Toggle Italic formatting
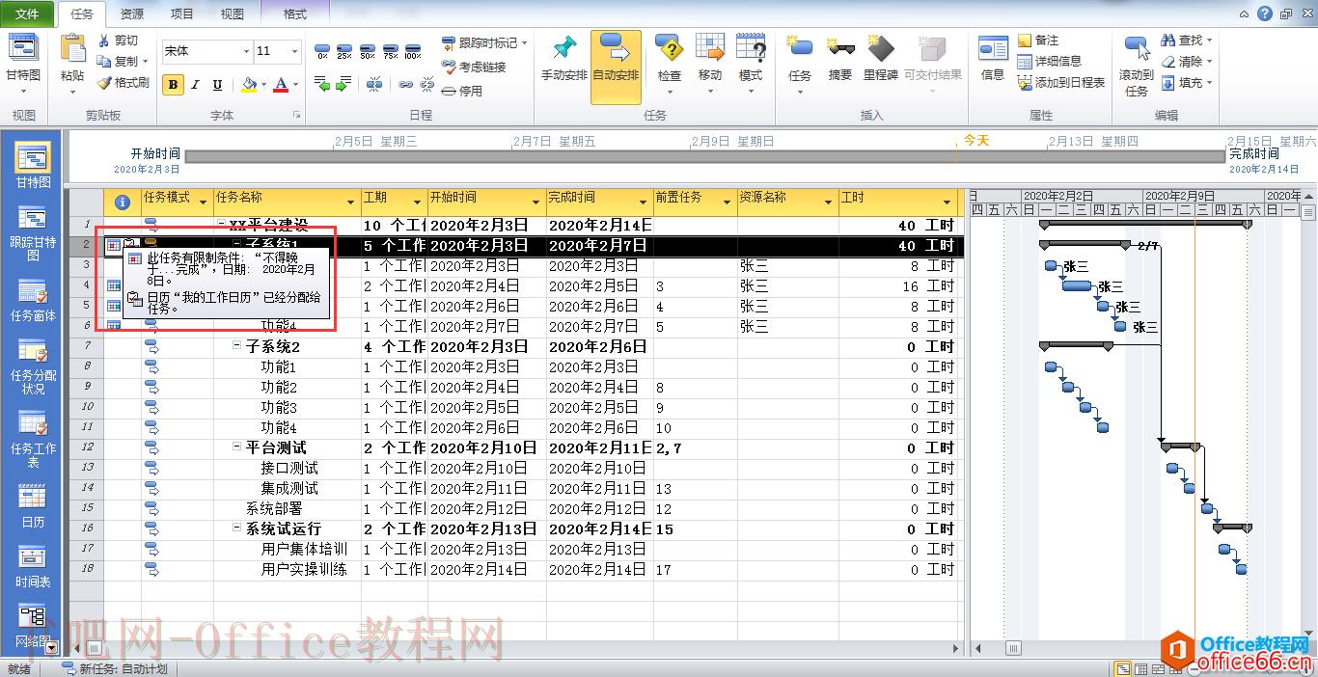This screenshot has height=677, width=1318. [195, 85]
